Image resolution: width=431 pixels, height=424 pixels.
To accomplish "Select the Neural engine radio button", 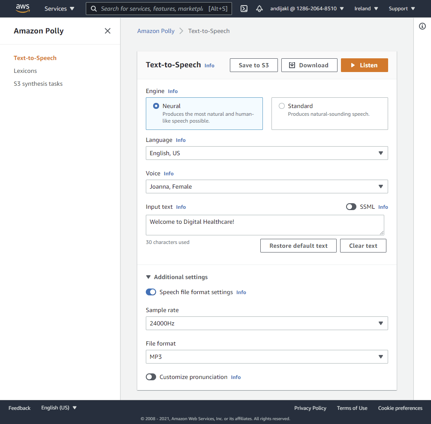I will tap(156, 106).
